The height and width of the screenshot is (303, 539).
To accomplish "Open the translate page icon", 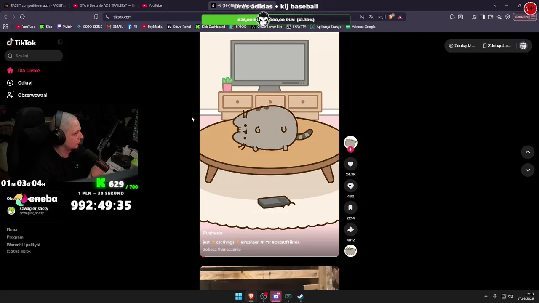I will 371,17.
